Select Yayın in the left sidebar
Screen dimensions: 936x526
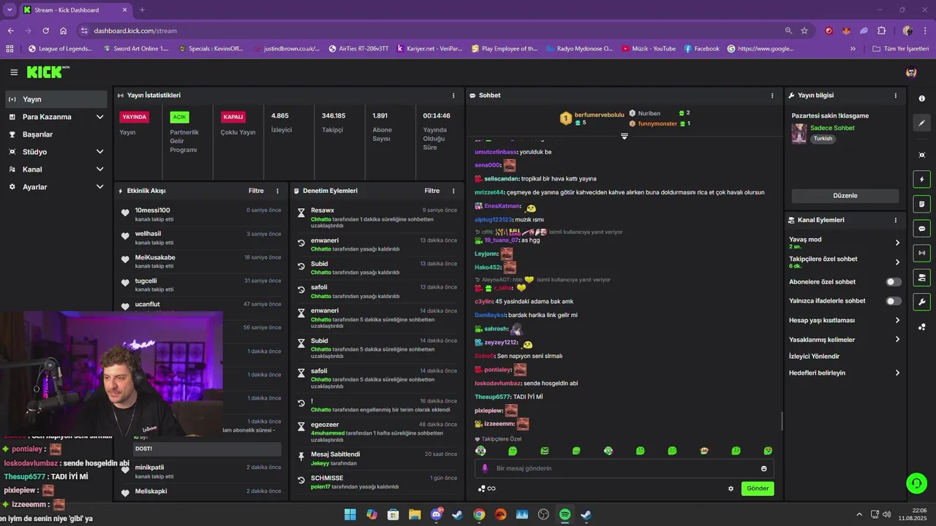pos(56,99)
